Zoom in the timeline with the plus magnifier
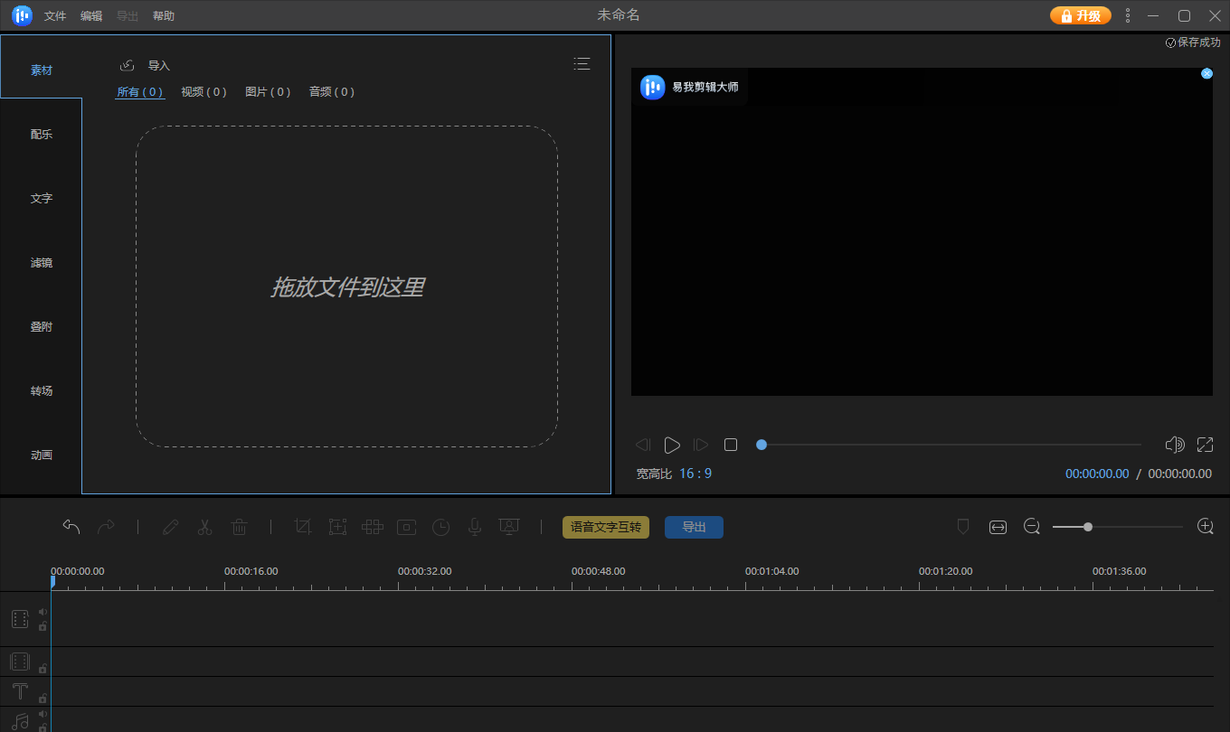This screenshot has width=1230, height=732. pos(1205,527)
